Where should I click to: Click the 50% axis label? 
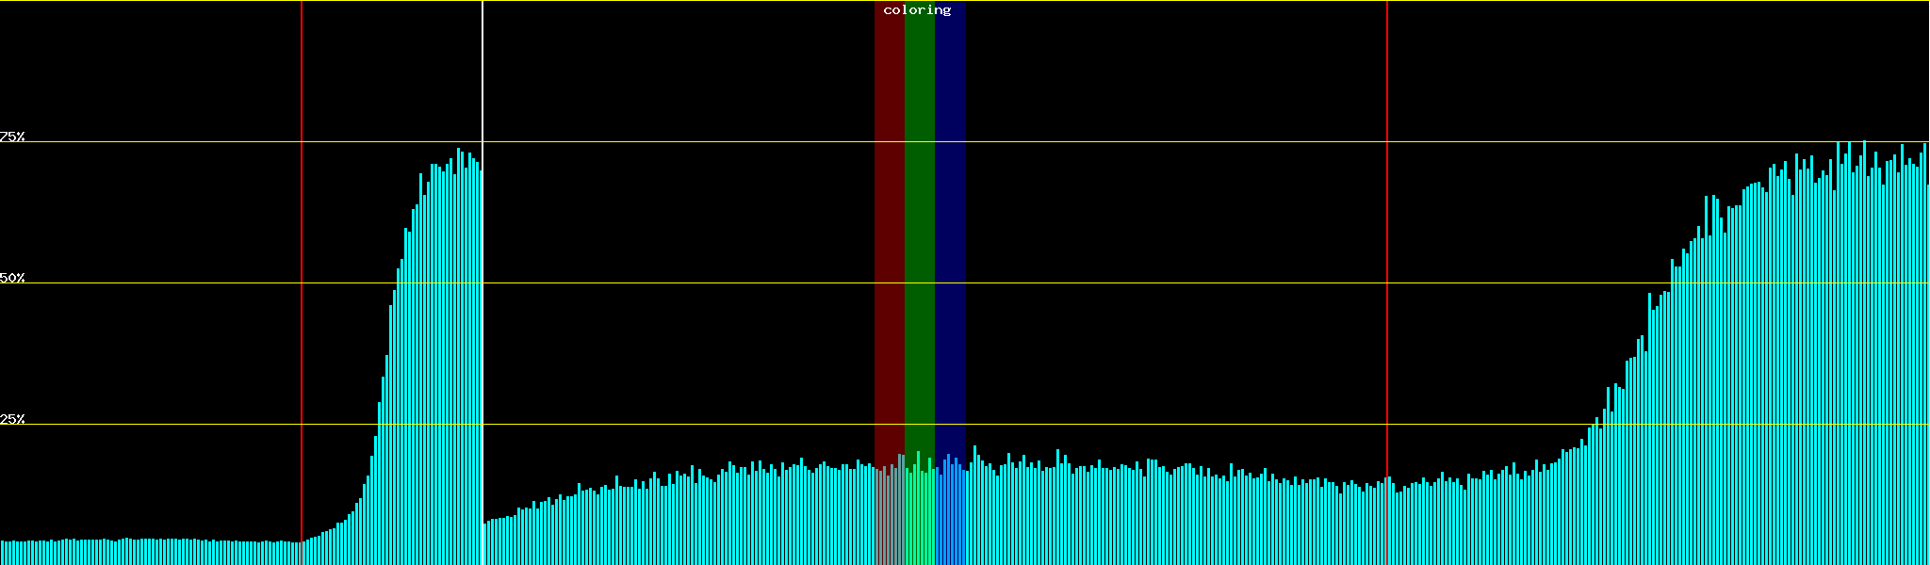(12, 278)
